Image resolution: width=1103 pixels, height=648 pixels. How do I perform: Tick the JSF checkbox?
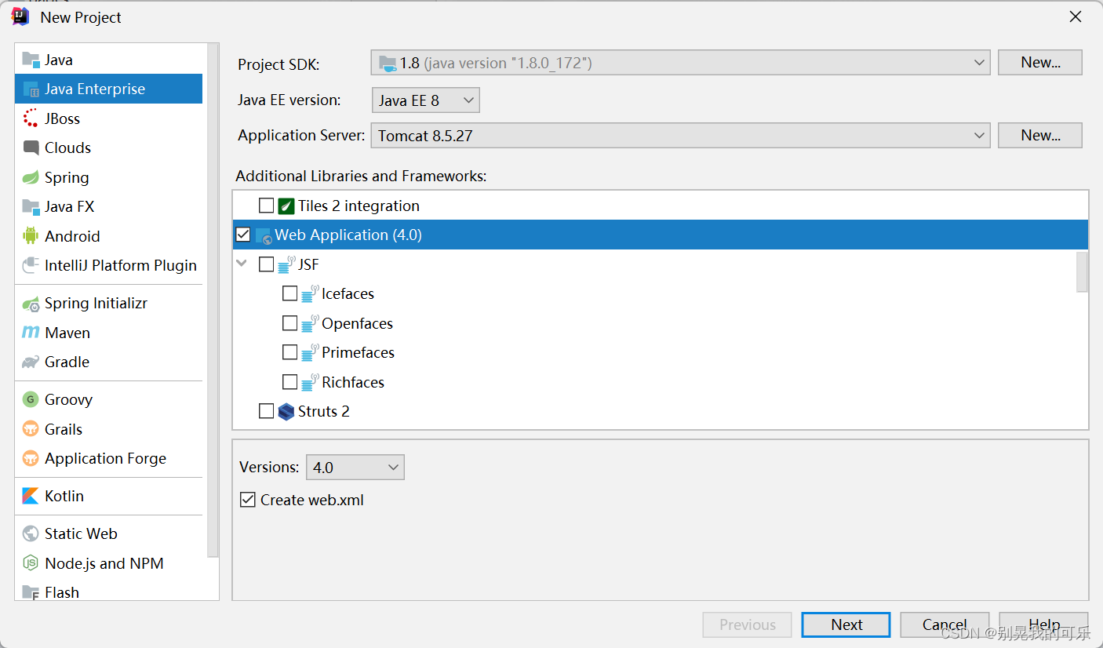[x=267, y=264]
